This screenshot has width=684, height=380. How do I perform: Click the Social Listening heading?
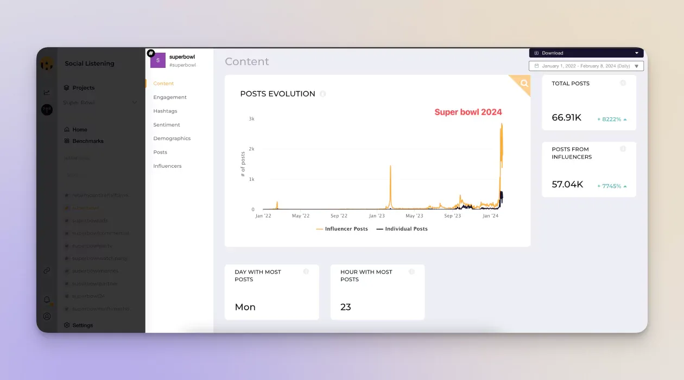(90, 64)
